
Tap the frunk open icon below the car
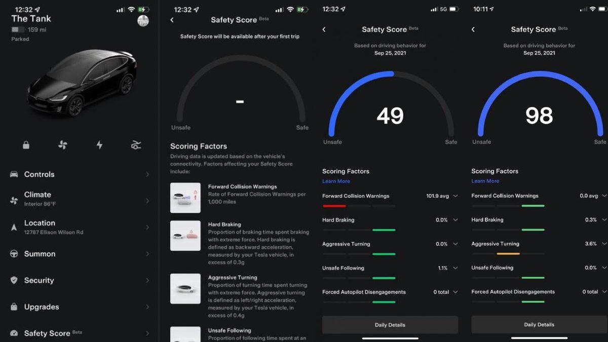point(136,146)
